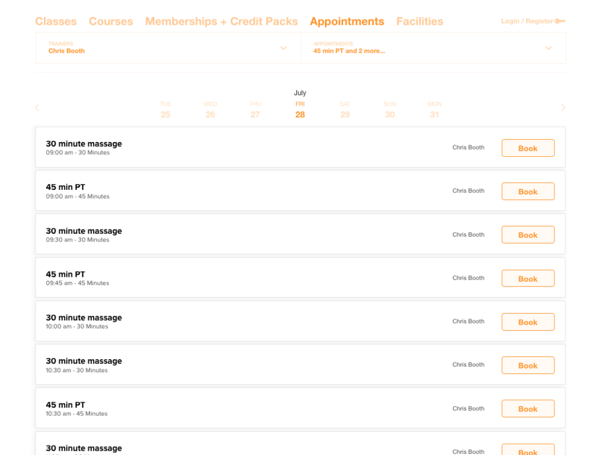This screenshot has width=606, height=455.
Task: Open Memberships + Credit Packs tab
Action: (221, 21)
